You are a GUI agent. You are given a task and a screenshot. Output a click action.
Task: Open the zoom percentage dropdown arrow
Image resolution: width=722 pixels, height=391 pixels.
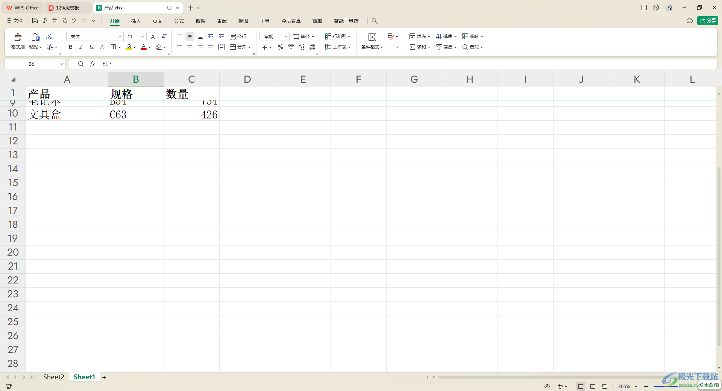pyautogui.click(x=636, y=386)
